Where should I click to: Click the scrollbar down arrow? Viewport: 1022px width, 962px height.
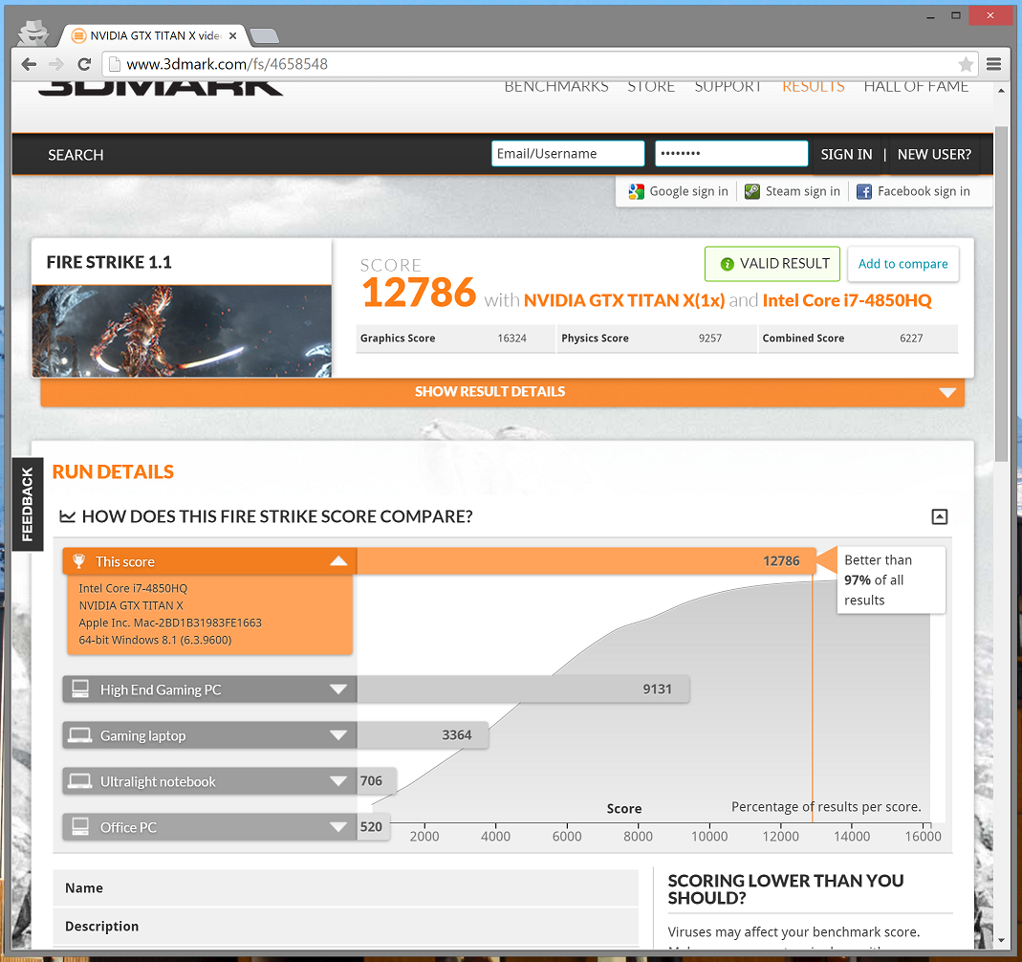pyautogui.click(x=1002, y=941)
